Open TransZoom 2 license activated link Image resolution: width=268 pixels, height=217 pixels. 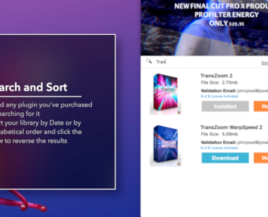(x=219, y=96)
